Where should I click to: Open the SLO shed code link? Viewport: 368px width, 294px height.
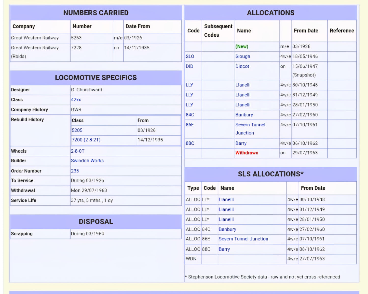(x=190, y=56)
